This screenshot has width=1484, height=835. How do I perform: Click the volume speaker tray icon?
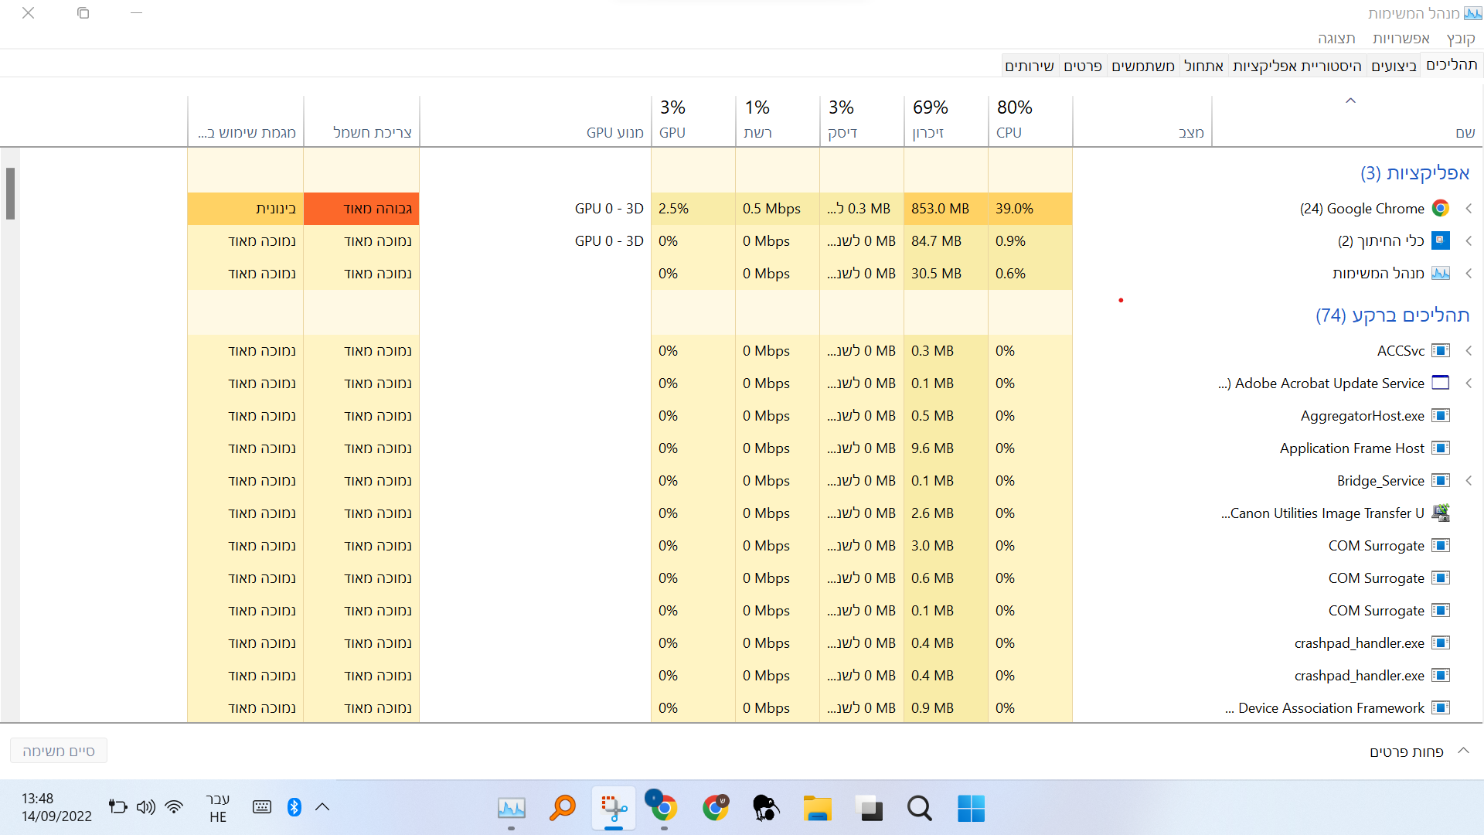145,807
